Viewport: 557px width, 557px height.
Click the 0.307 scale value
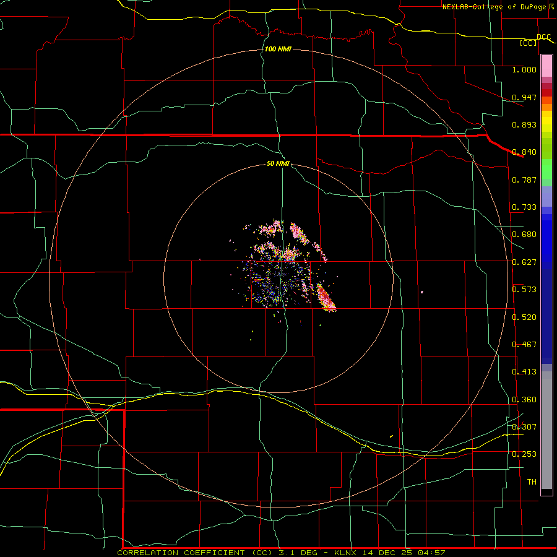[524, 426]
